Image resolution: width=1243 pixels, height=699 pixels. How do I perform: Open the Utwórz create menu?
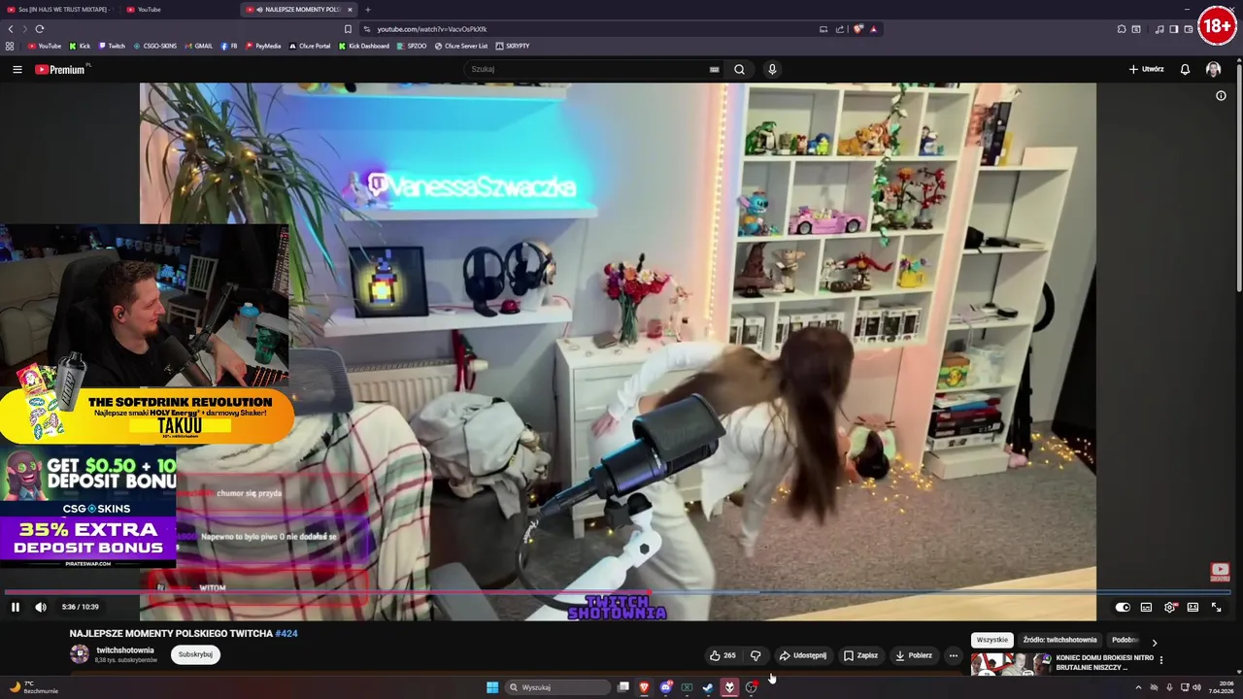tap(1146, 69)
